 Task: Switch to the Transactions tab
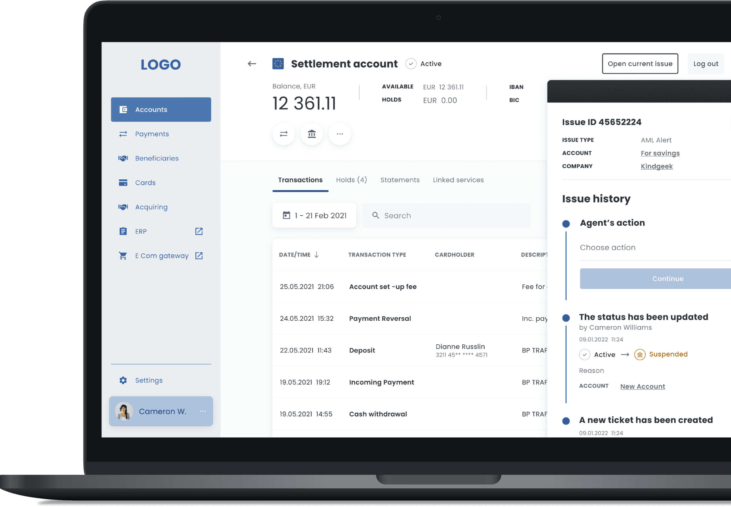point(300,180)
